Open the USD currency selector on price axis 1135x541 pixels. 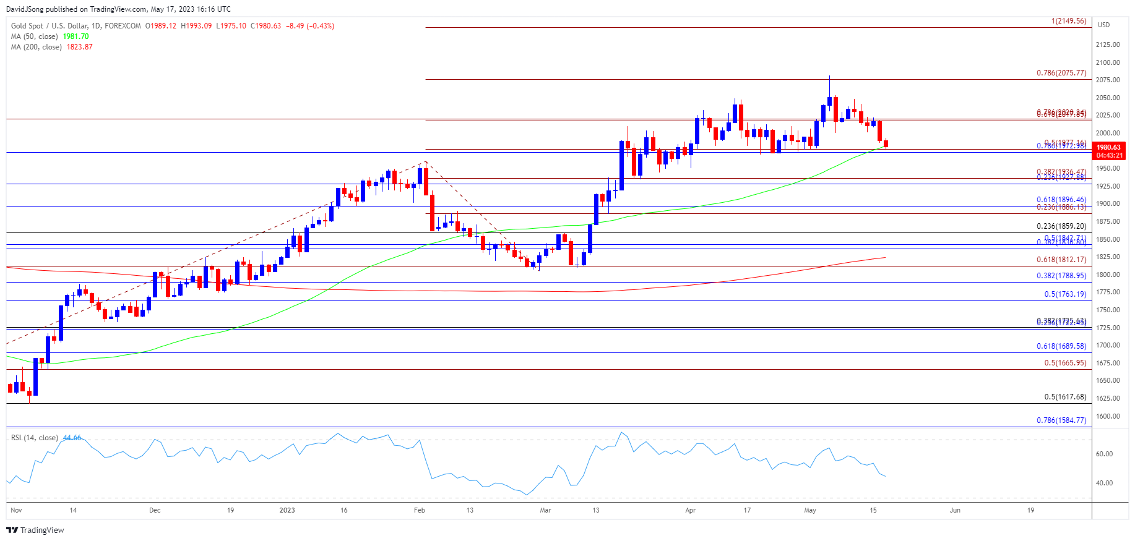click(x=1103, y=25)
